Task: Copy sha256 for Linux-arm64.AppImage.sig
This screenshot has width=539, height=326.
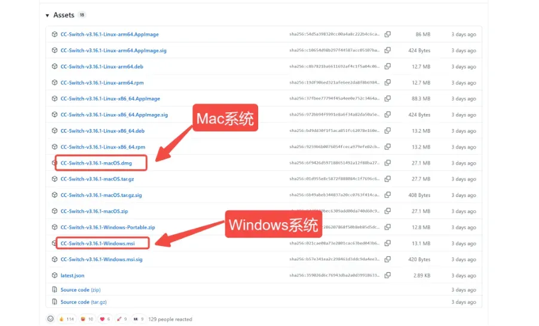Action: [388, 50]
